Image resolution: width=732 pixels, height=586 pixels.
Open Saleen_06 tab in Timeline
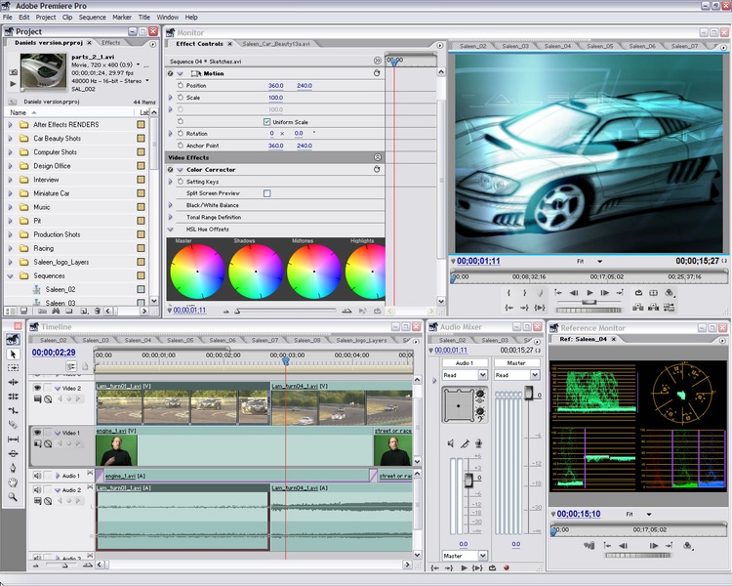[x=224, y=340]
